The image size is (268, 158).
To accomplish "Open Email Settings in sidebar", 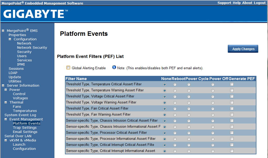I will pos(25,132).
